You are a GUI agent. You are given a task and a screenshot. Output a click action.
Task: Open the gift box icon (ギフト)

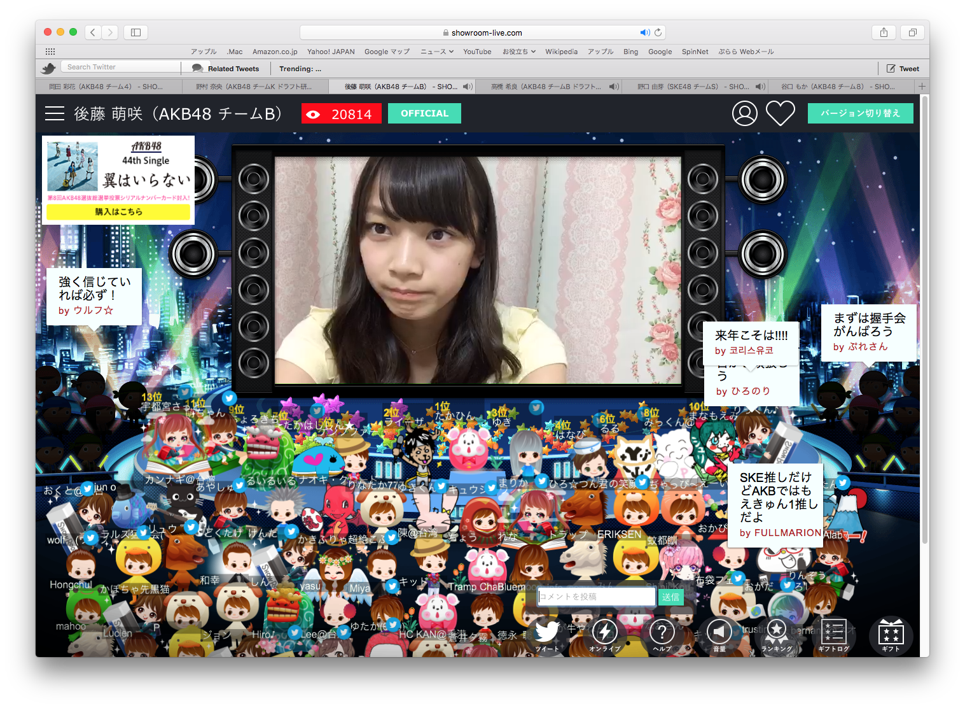(891, 635)
